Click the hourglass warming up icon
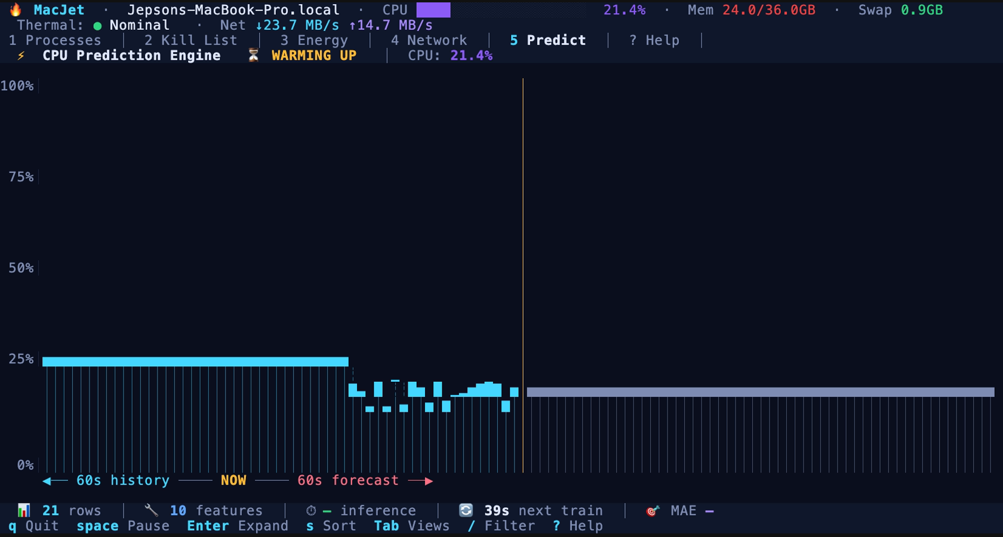 254,55
